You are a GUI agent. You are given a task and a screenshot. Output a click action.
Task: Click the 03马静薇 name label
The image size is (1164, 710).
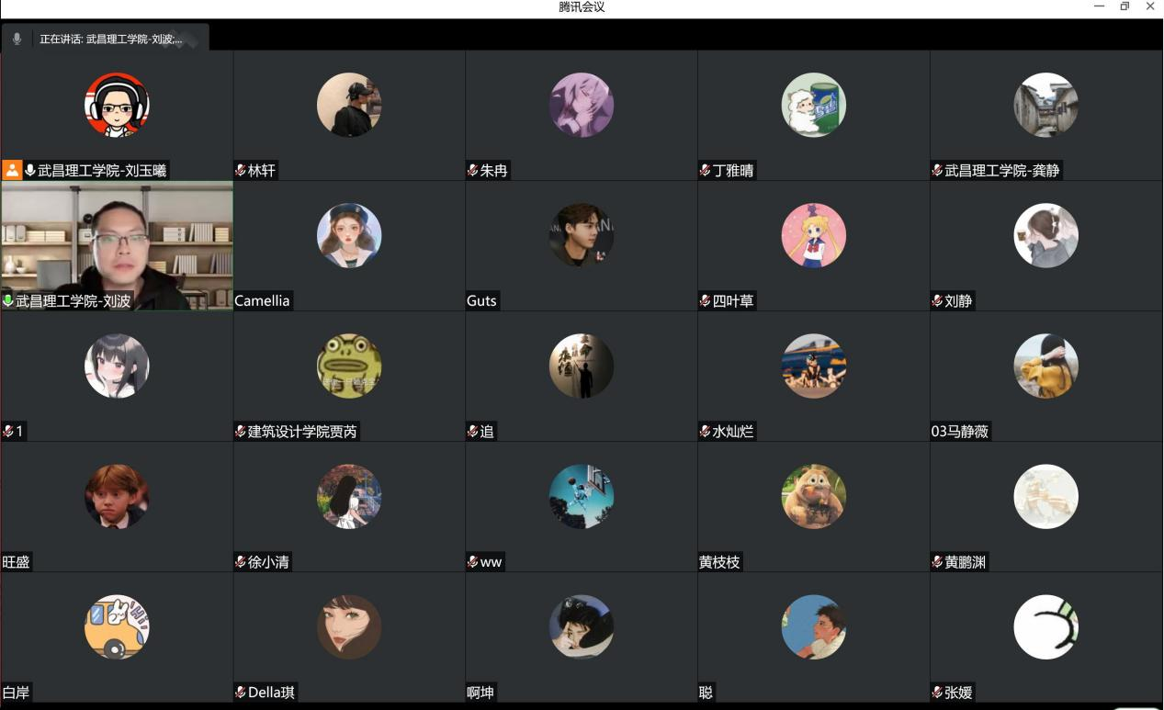960,431
